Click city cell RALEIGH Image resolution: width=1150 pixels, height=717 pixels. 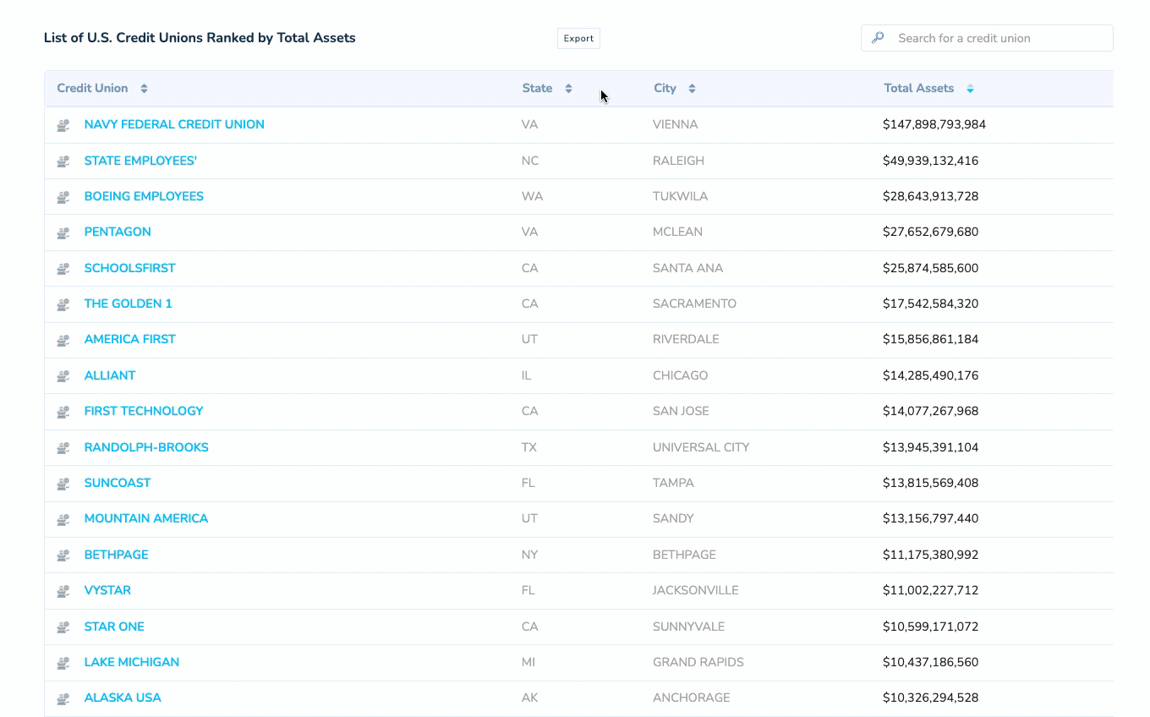(678, 161)
